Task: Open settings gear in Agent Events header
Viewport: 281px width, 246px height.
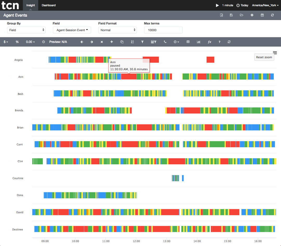Action: coord(252,15)
